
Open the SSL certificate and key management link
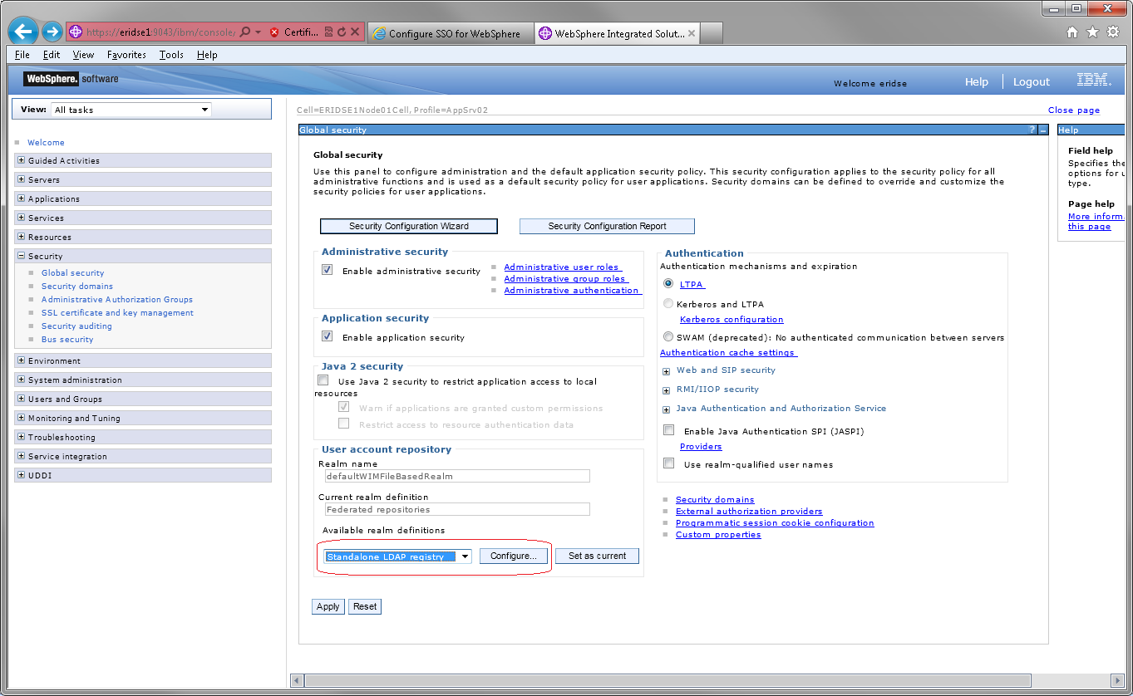point(117,313)
